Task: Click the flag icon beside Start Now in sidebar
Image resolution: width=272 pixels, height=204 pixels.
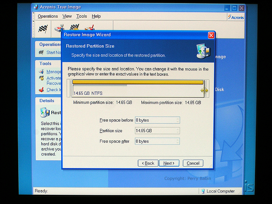Action: coord(41,52)
